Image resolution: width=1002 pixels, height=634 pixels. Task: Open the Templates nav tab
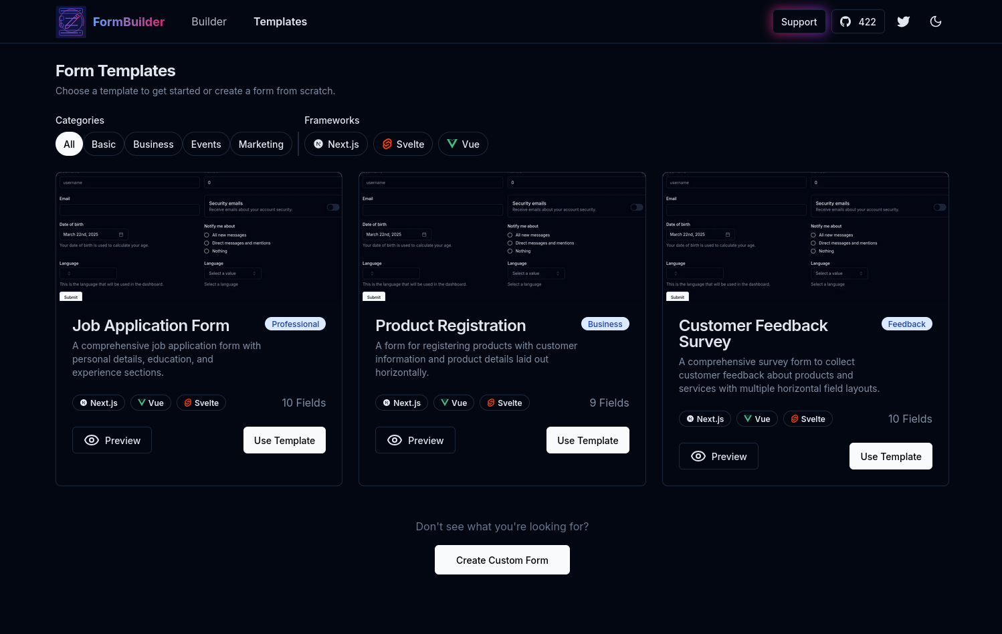pos(280,21)
